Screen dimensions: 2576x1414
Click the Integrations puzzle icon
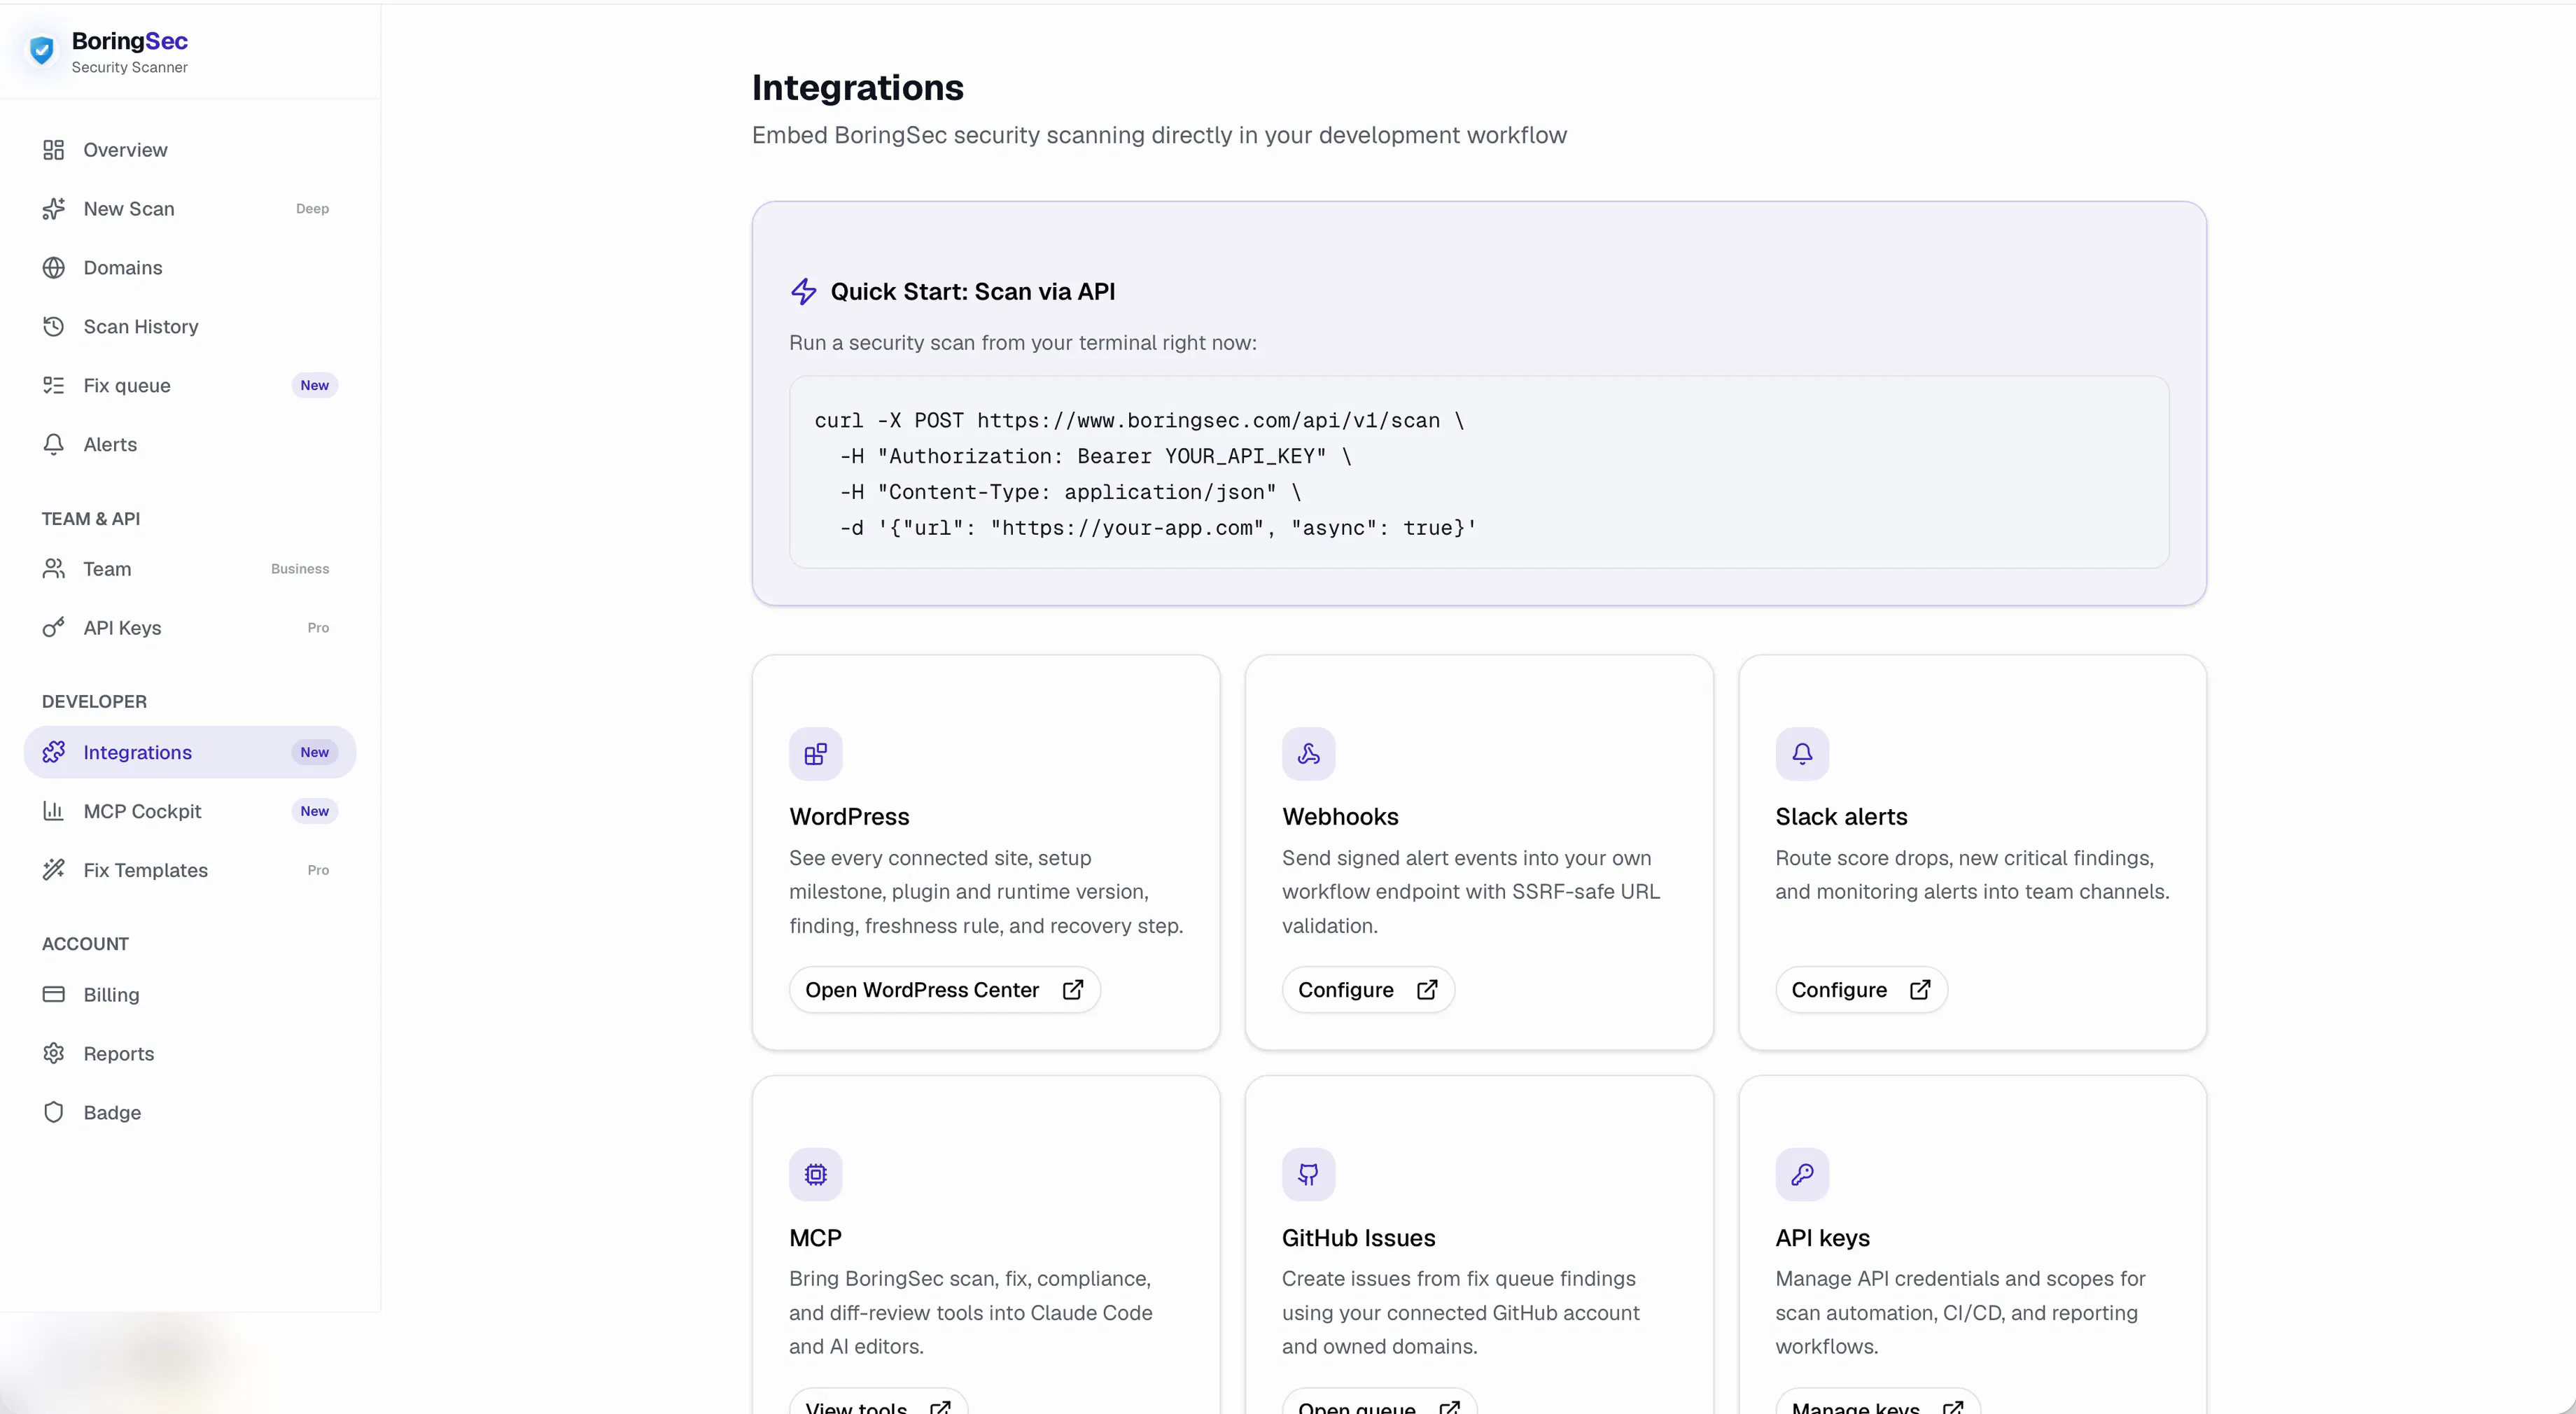[x=54, y=752]
